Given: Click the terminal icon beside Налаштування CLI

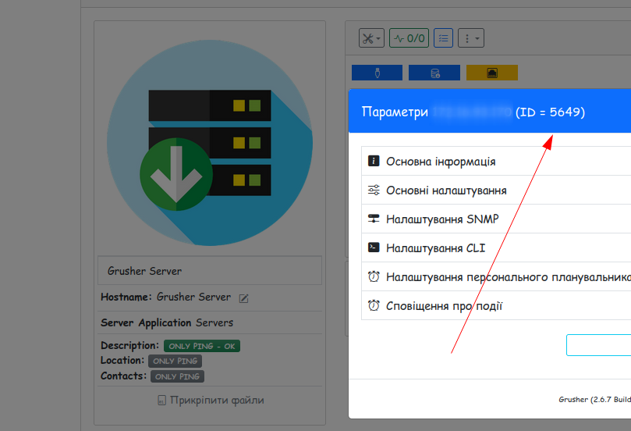Looking at the screenshot, I should click(x=374, y=248).
